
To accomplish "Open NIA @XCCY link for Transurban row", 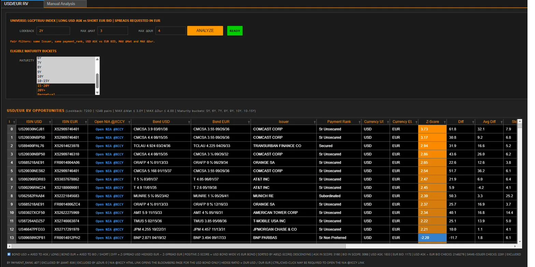I will [x=110, y=146].
